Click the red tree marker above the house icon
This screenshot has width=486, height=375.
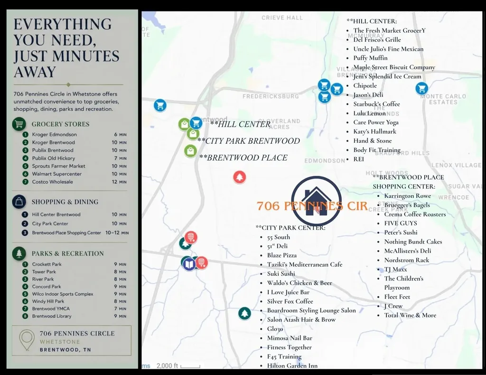240,177
